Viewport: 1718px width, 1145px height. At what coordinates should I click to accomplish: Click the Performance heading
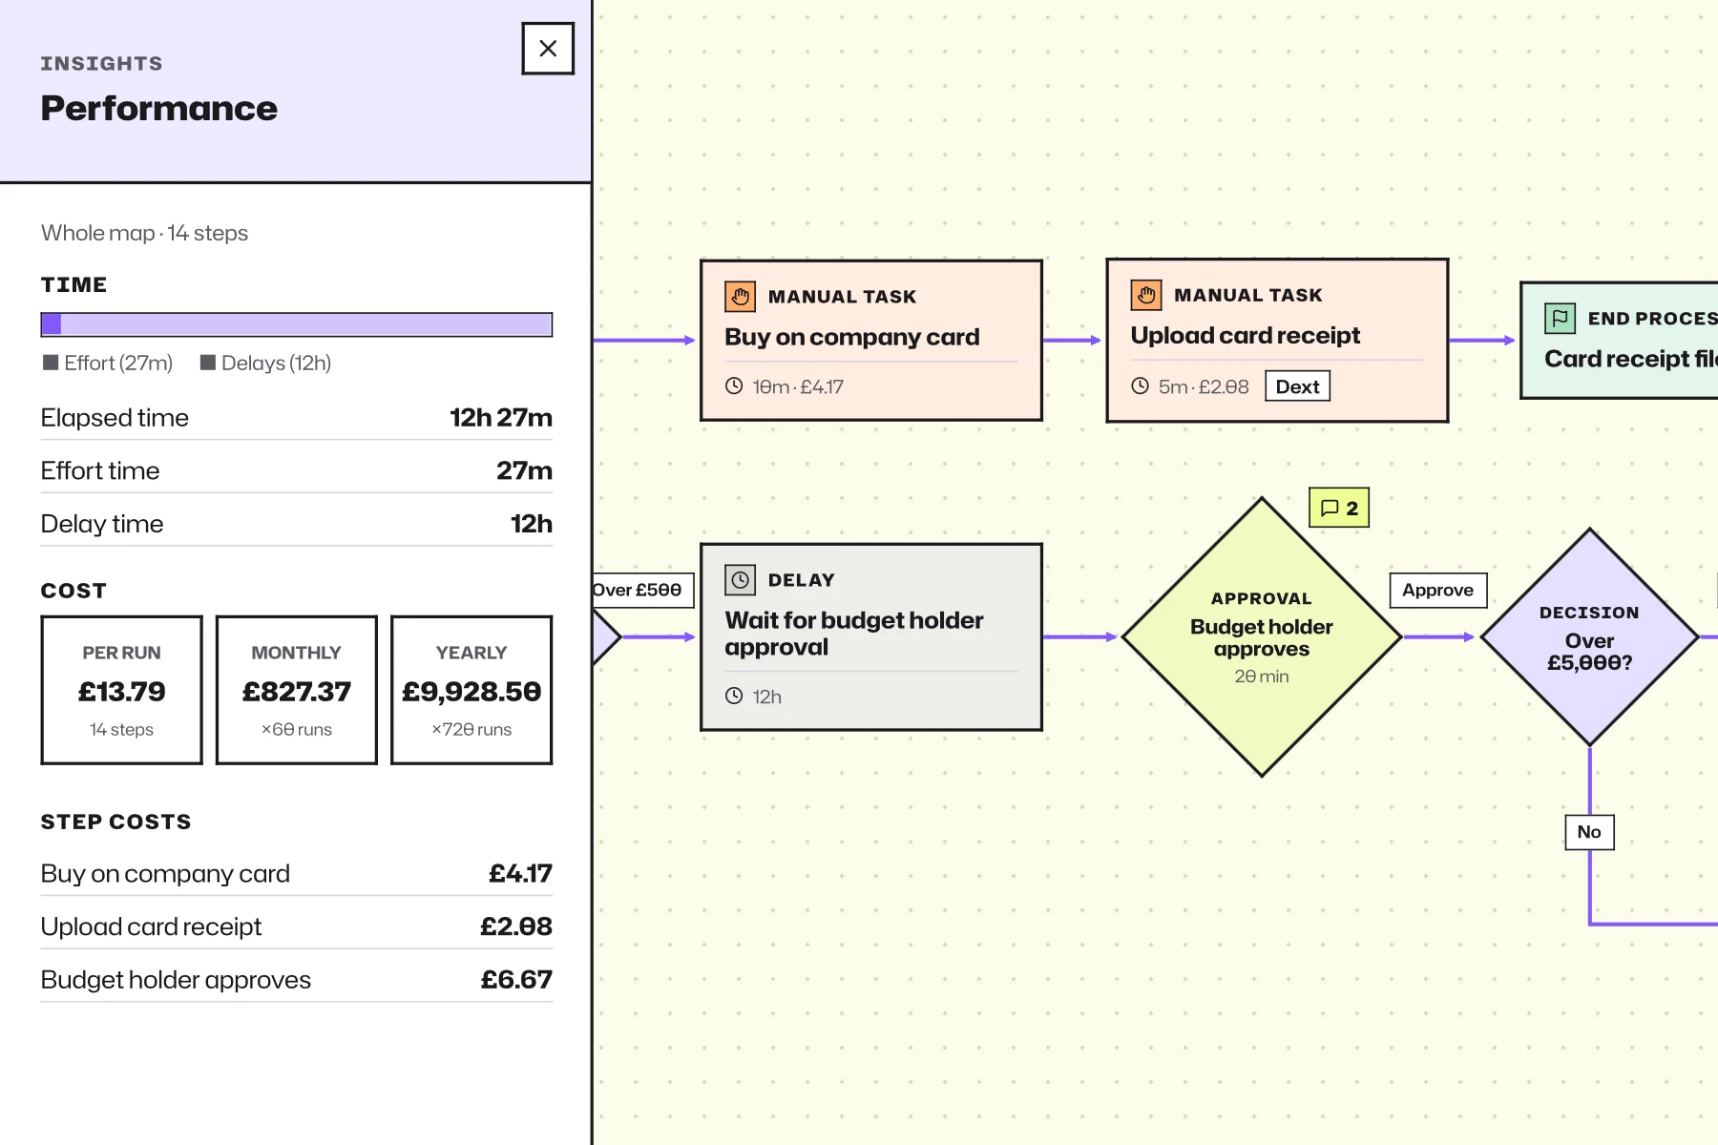[x=158, y=109]
